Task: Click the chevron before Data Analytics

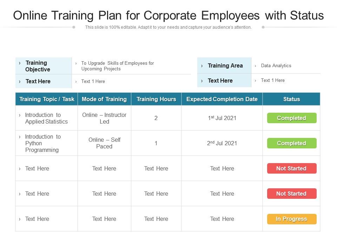Action: (x=256, y=66)
